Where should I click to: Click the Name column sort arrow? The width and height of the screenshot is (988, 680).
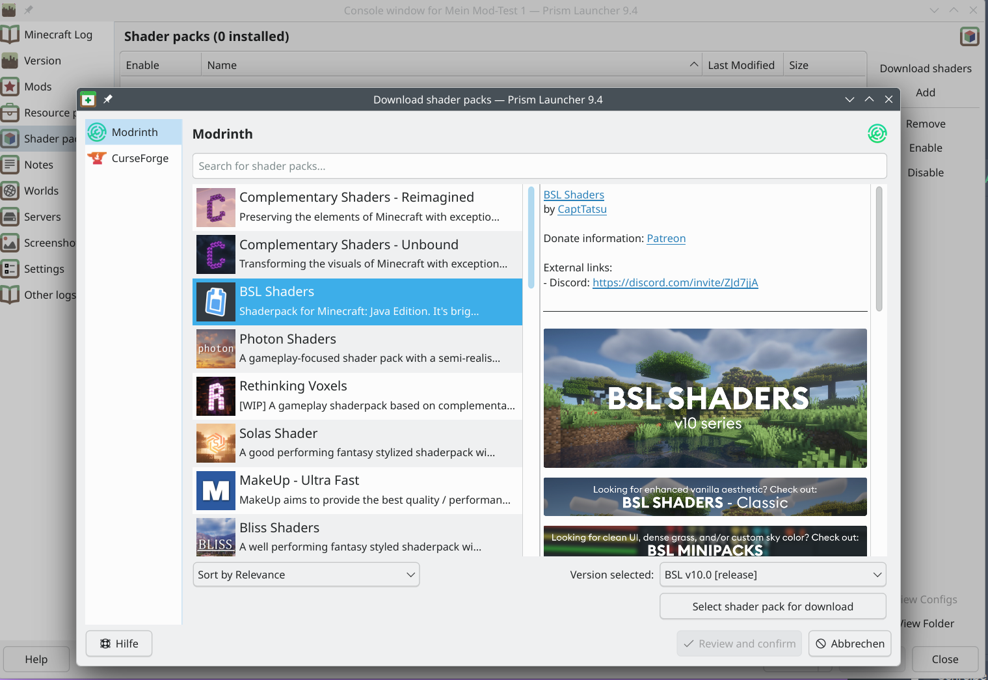(x=693, y=65)
